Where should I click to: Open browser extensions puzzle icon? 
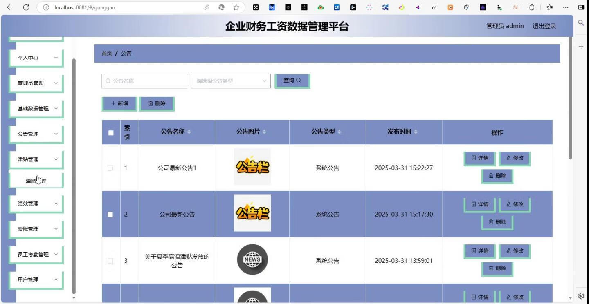(532, 7)
